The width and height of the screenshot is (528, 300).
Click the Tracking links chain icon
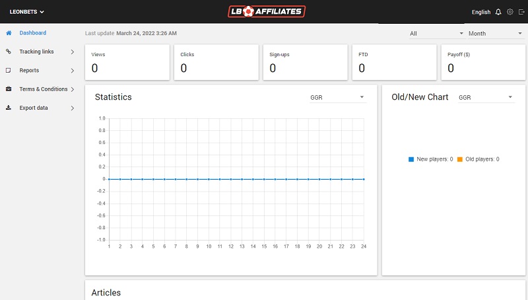coord(9,52)
